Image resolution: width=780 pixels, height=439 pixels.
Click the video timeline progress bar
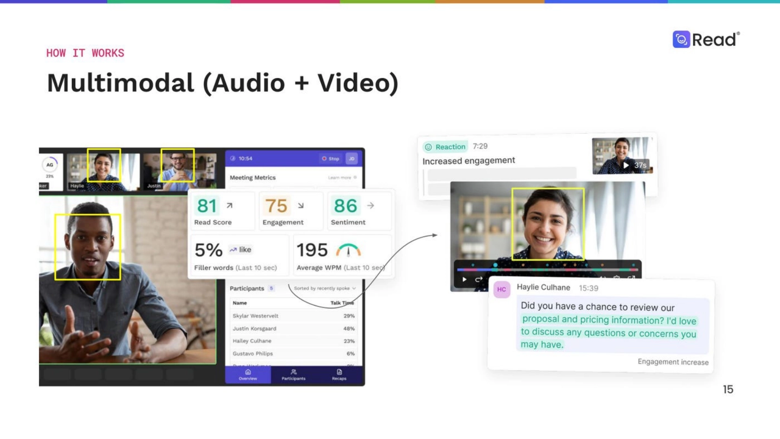(548, 269)
